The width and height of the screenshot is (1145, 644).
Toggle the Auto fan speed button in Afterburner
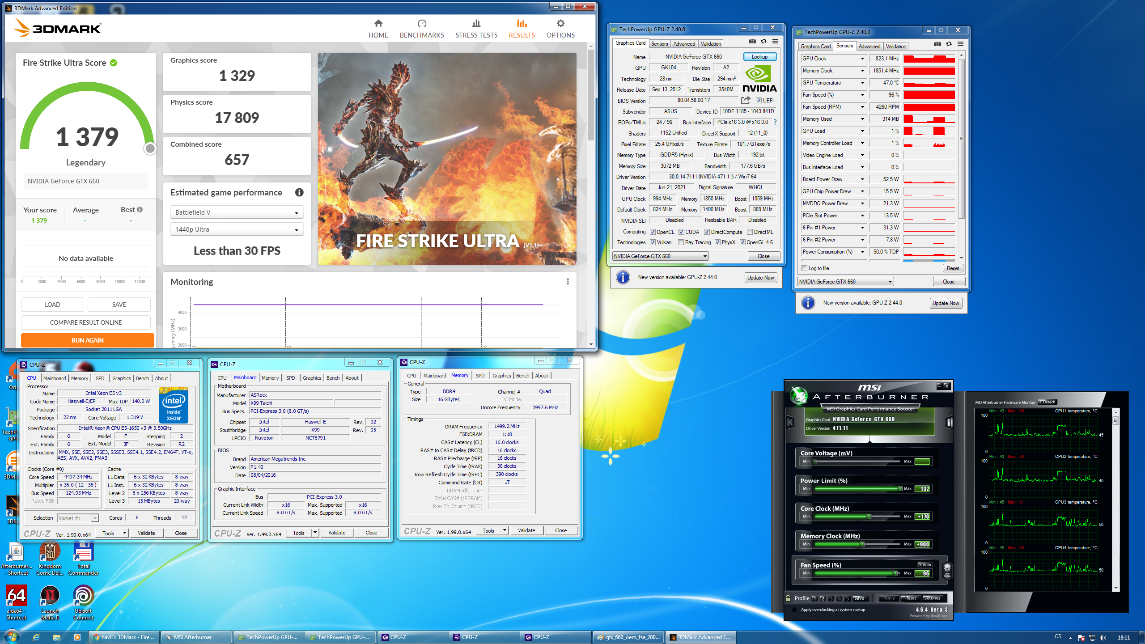point(924,564)
